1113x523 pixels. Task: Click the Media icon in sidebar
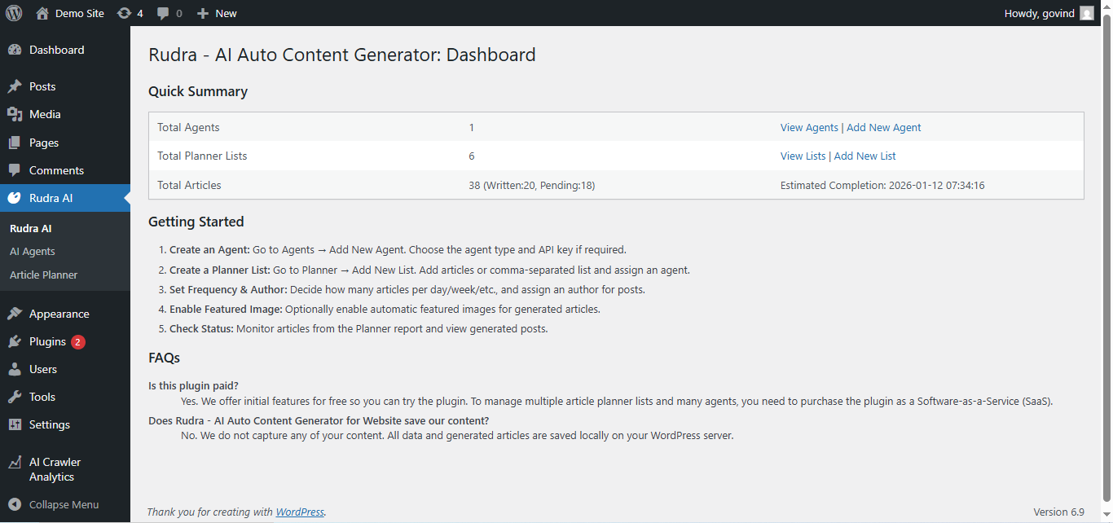15,114
